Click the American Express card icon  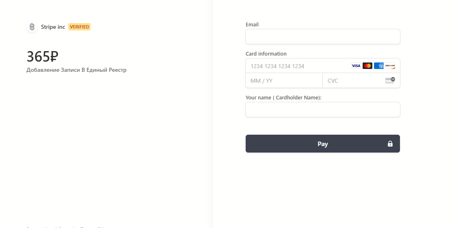pyautogui.click(x=379, y=66)
